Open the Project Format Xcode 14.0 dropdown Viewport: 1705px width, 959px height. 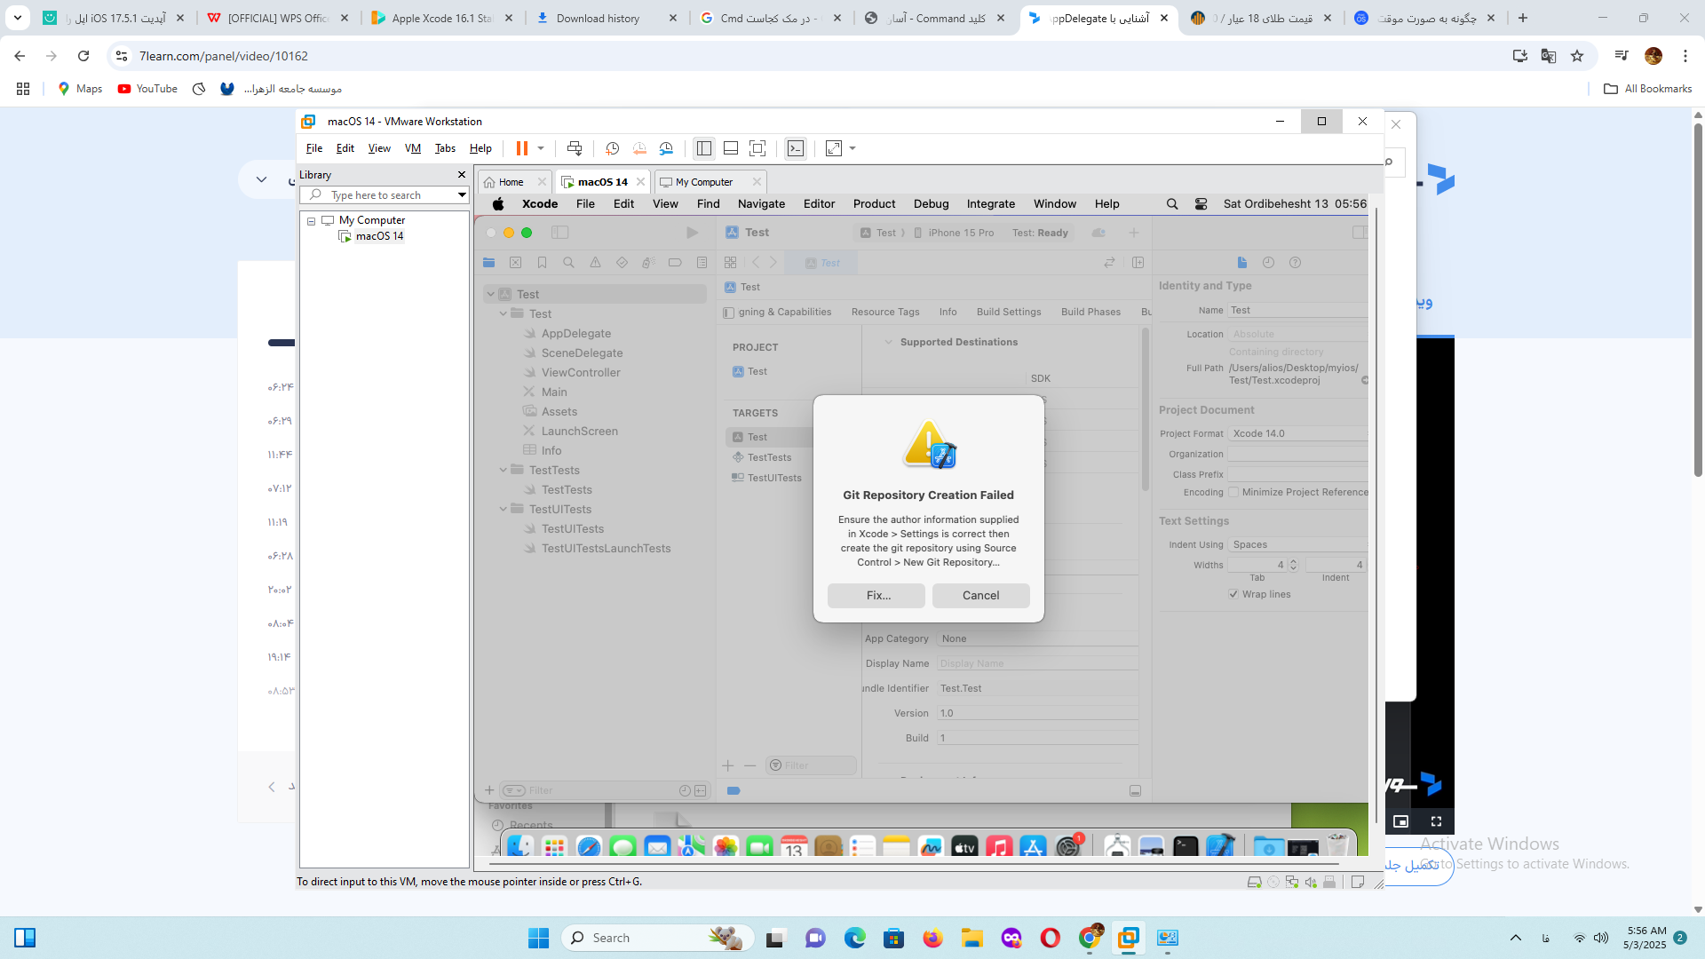coord(1298,433)
